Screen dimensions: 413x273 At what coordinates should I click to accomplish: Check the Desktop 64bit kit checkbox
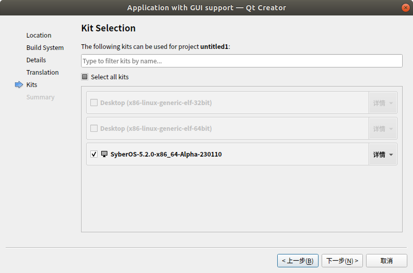[93, 128]
